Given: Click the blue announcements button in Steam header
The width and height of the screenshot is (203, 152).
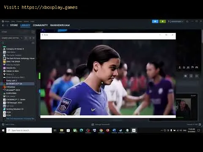Looking at the screenshot, I should pyautogui.click(x=155, y=22).
